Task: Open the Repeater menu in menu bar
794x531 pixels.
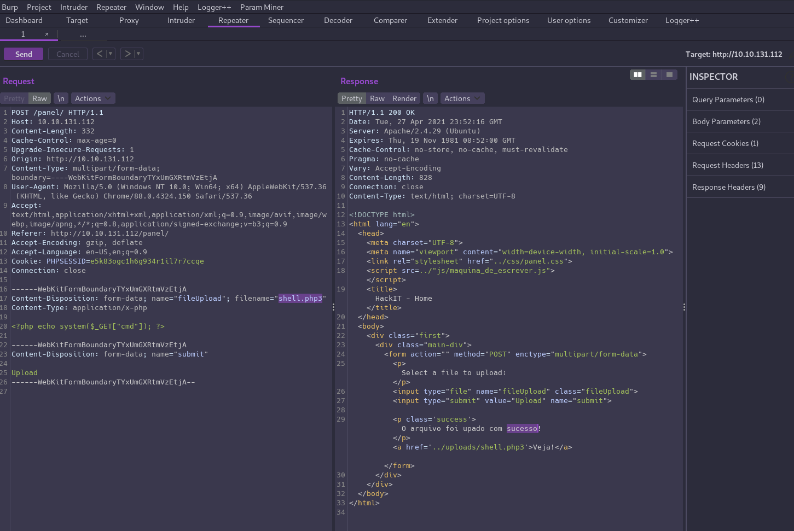Action: point(111,7)
